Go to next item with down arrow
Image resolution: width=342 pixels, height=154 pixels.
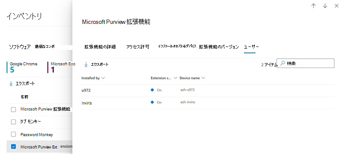point(325,6)
